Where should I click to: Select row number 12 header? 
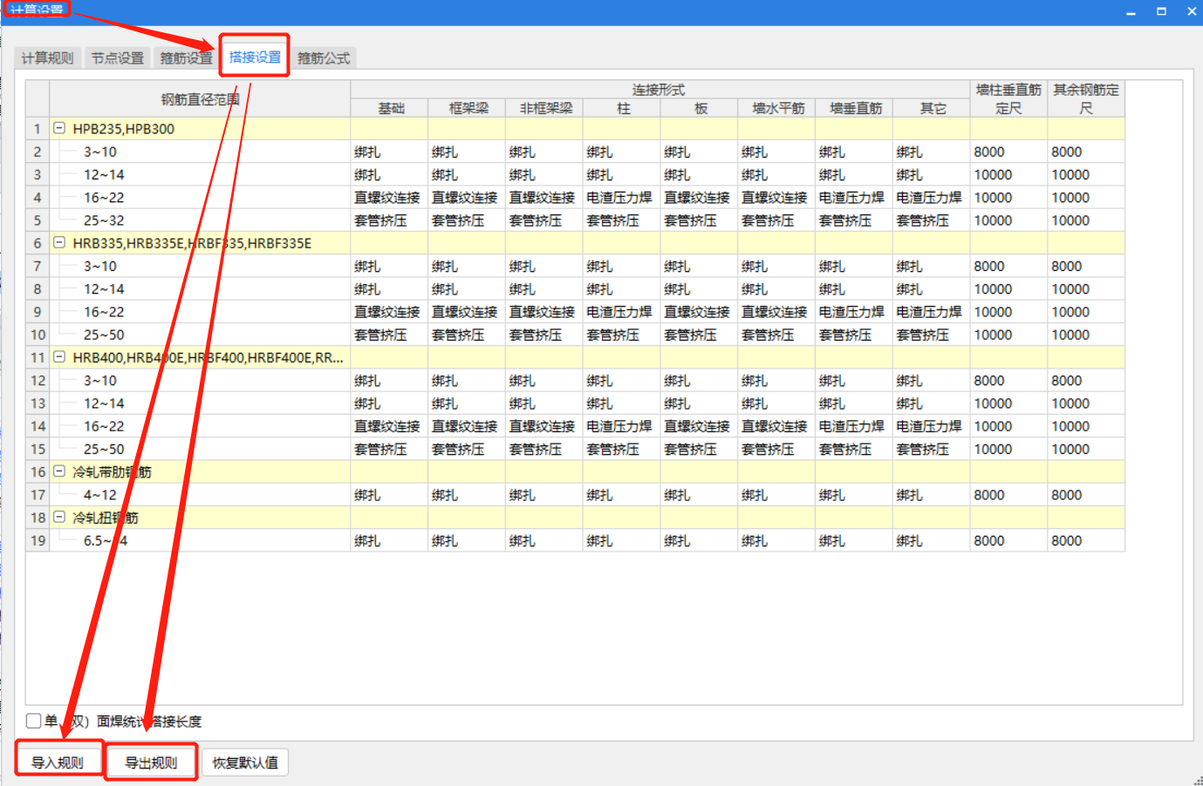pos(38,380)
